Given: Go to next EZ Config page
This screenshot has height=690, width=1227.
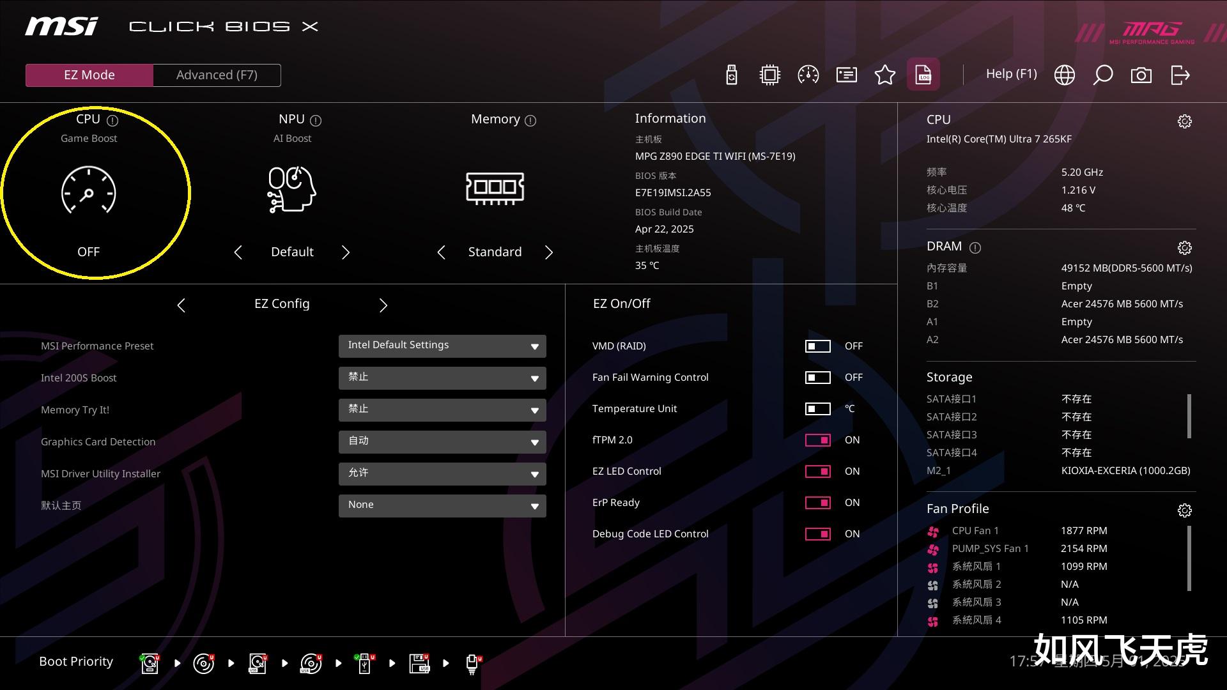Looking at the screenshot, I should [x=383, y=305].
